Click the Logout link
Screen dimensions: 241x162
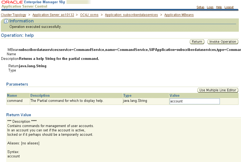(229, 7)
